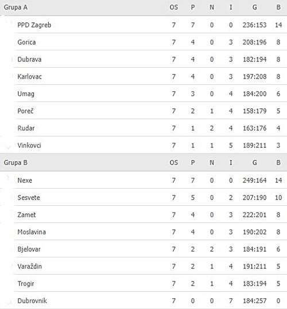The width and height of the screenshot is (287, 309).
Task: Open the Nexe team link
Action: (25, 181)
